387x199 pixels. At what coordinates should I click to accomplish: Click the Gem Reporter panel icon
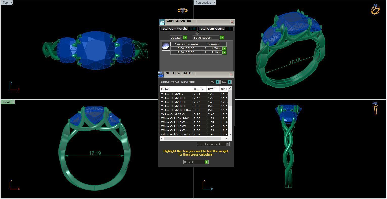coord(162,22)
